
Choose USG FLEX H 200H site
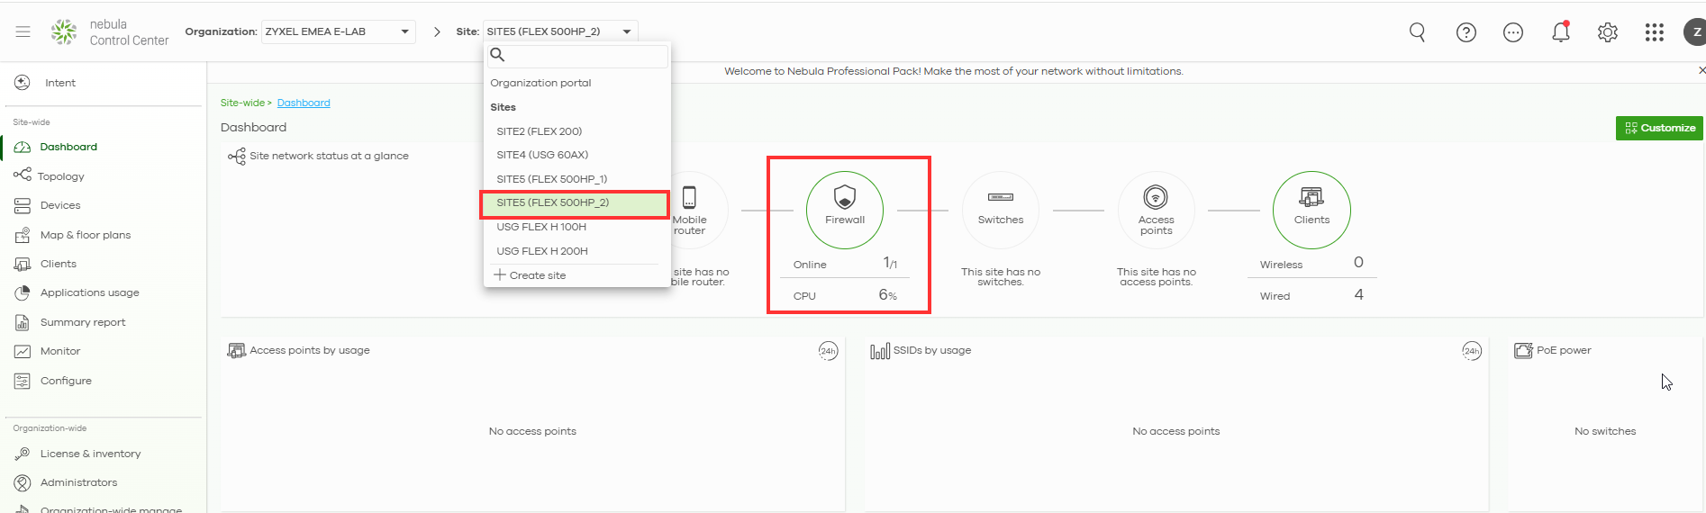click(542, 251)
